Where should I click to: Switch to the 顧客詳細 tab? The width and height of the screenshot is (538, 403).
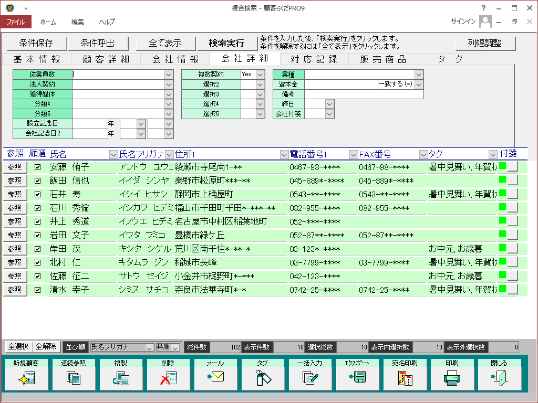pos(106,59)
